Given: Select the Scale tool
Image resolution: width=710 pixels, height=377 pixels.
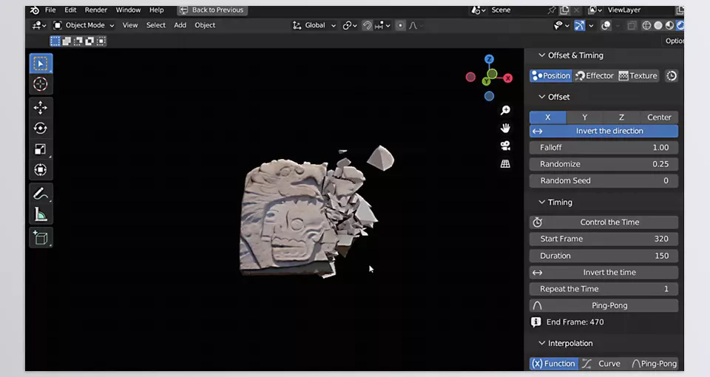Looking at the screenshot, I should point(41,149).
